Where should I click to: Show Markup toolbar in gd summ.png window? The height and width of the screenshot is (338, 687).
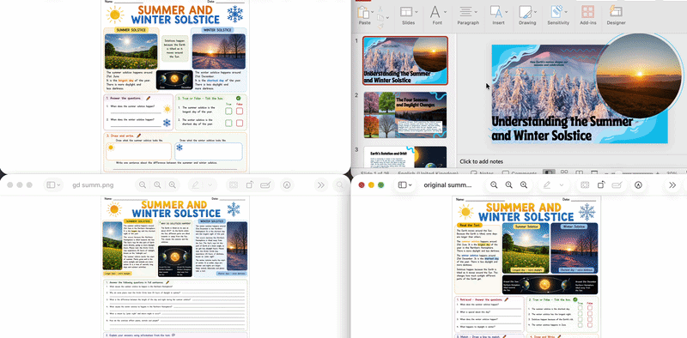click(287, 185)
